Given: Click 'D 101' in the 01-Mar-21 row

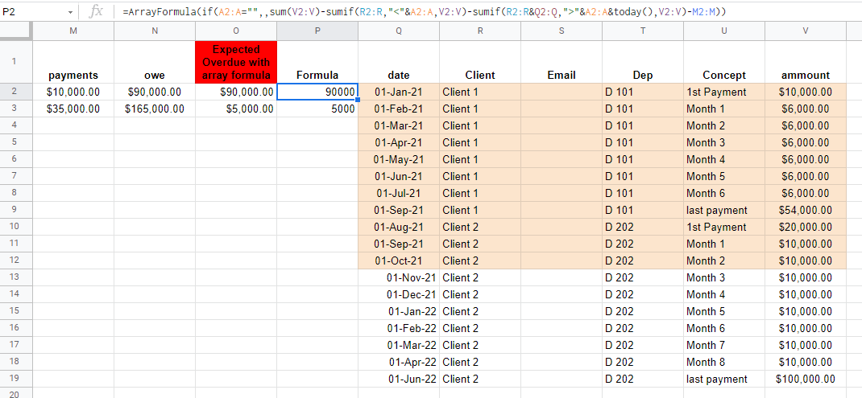Looking at the screenshot, I should [x=643, y=125].
